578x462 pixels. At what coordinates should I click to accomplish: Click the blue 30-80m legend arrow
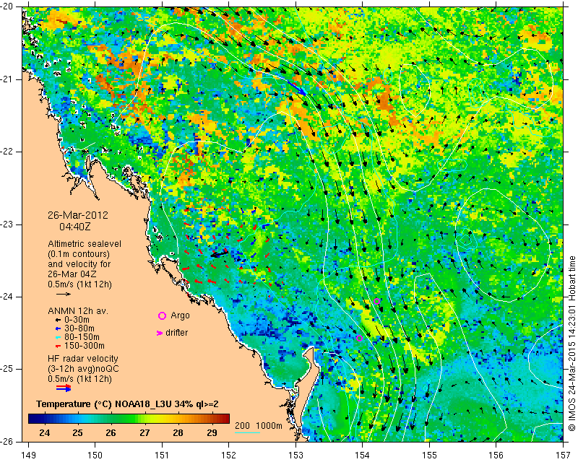(x=58, y=328)
